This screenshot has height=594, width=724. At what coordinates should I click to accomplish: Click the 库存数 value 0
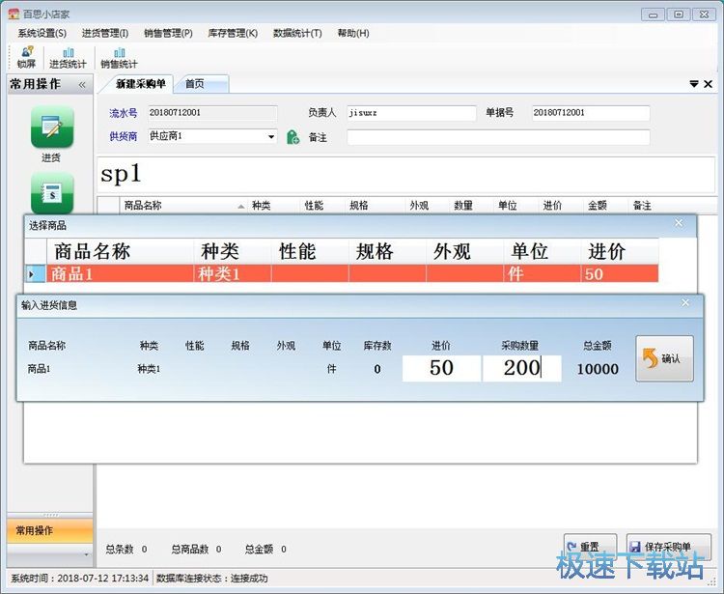[377, 369]
